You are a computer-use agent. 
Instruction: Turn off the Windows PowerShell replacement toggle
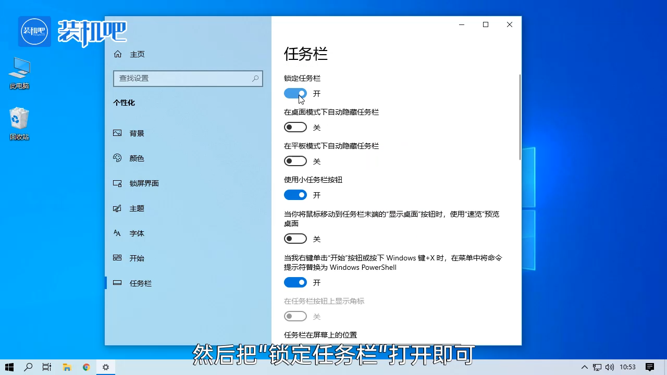coord(295,282)
